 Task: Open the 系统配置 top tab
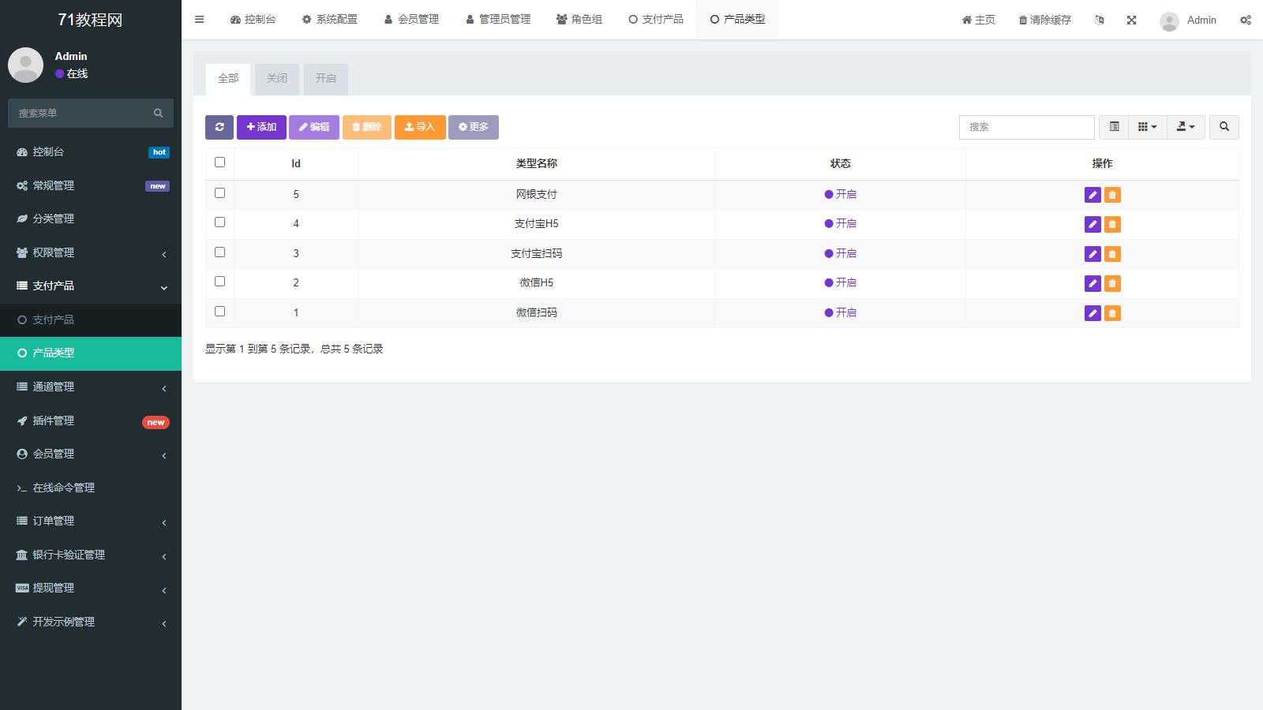[330, 20]
